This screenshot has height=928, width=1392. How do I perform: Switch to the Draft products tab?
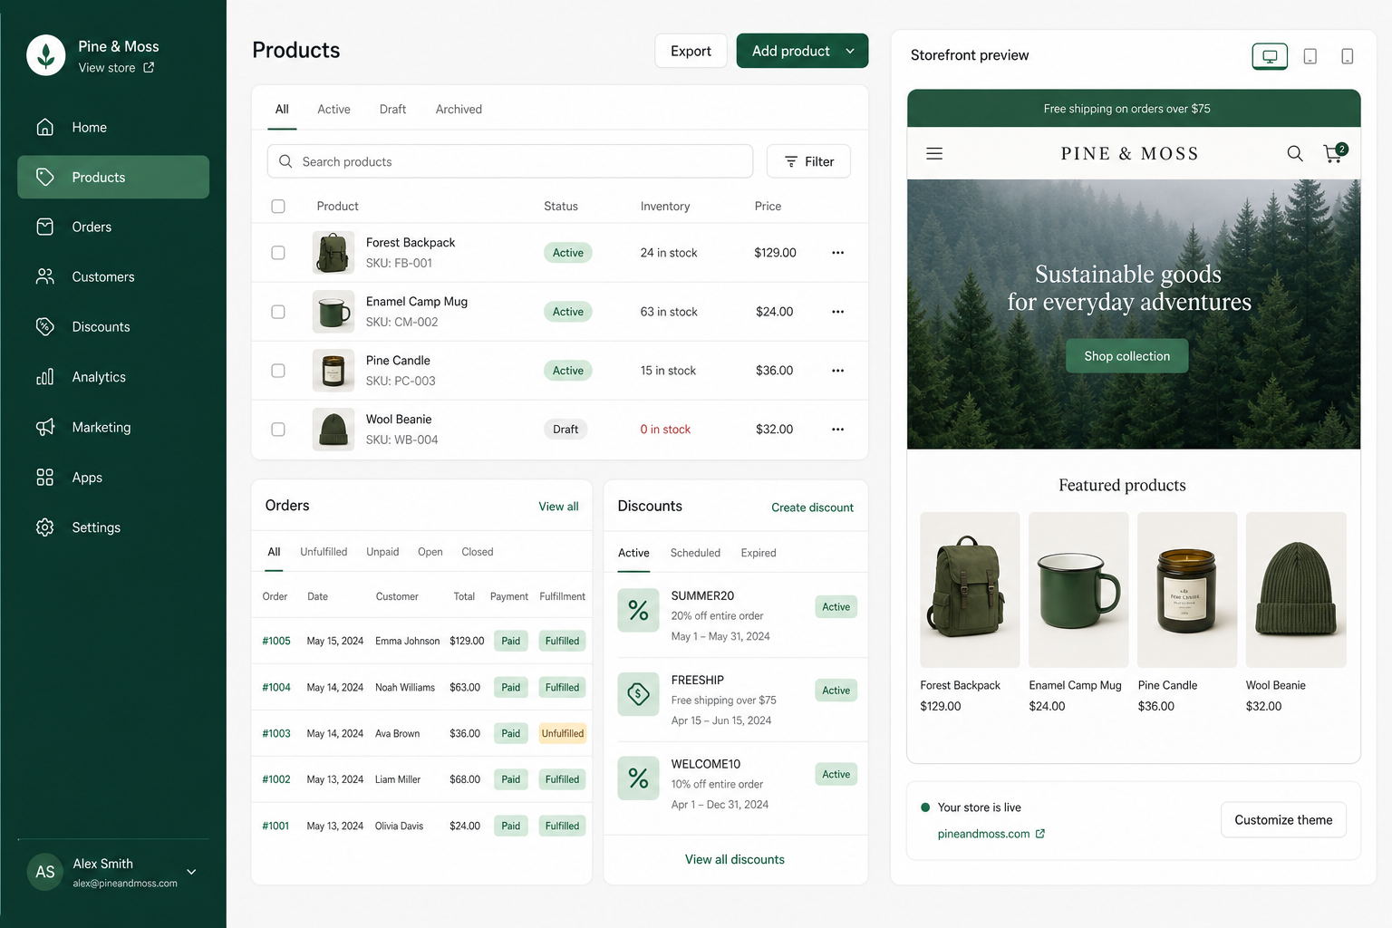[x=392, y=109]
